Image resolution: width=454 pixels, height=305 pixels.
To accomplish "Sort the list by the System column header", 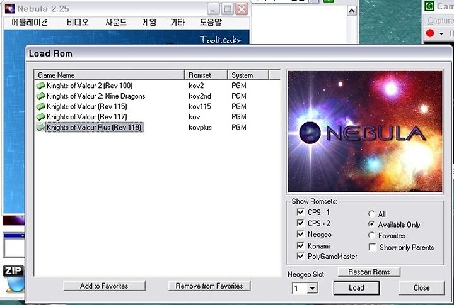I will click(x=248, y=75).
